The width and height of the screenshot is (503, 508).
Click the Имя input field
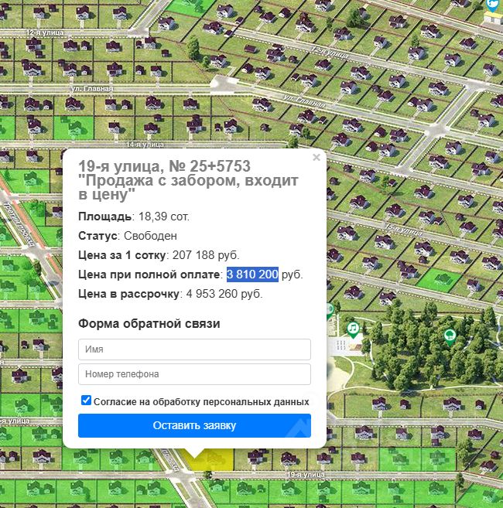click(194, 349)
